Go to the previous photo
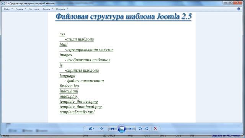Image resolution: width=245 pixels, height=138 pixels. click(x=113, y=129)
